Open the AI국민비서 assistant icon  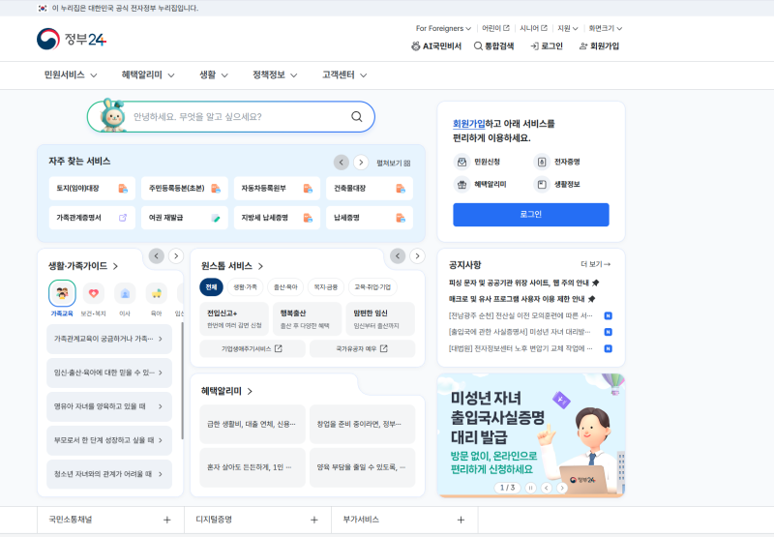(x=416, y=45)
